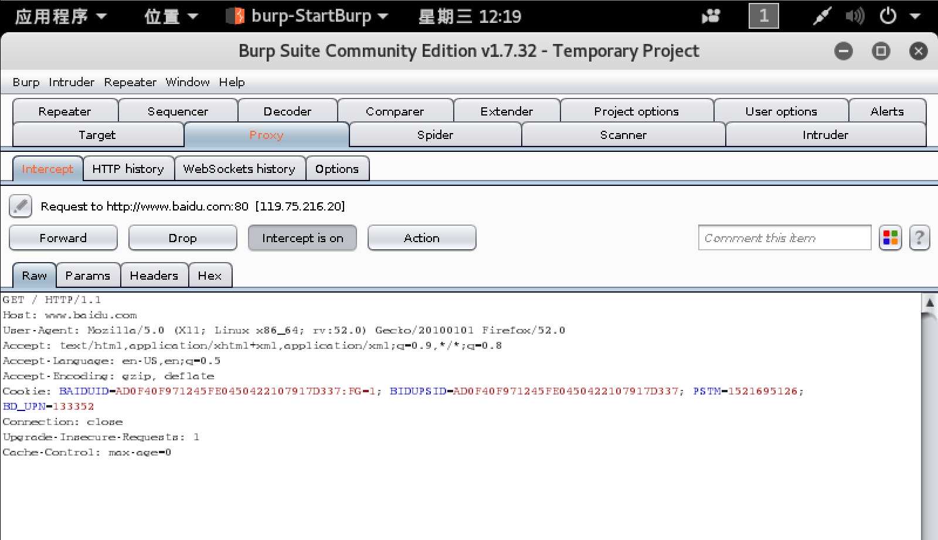Click the pencil edit-target icon
Screen dimensions: 938x540
click(21, 206)
